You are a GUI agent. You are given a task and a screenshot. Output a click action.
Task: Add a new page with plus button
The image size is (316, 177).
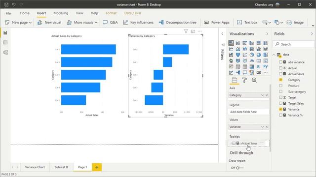pos(97,167)
